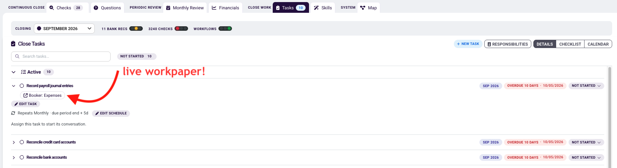The height and width of the screenshot is (168, 617).
Task: Switch to Monthly Review tab
Action: (x=185, y=8)
